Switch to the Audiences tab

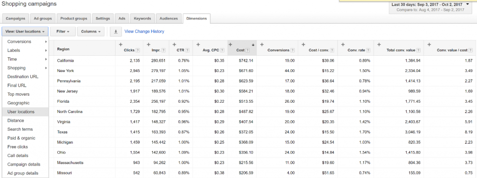coord(169,19)
